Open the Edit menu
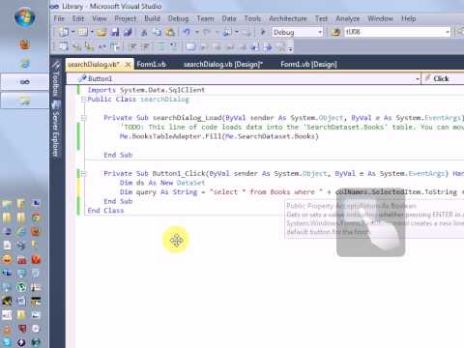 [x=78, y=18]
